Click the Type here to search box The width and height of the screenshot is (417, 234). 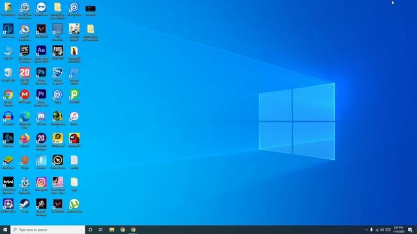coord(48,229)
